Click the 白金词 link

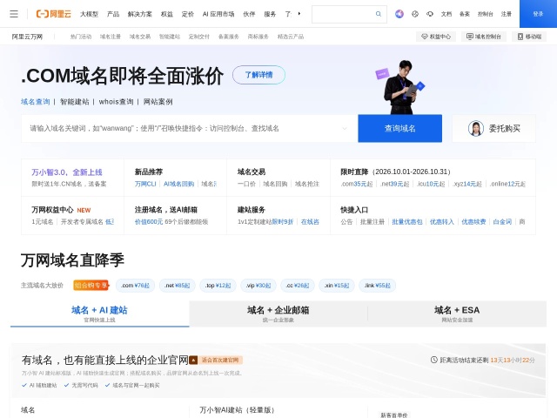pos(502,222)
